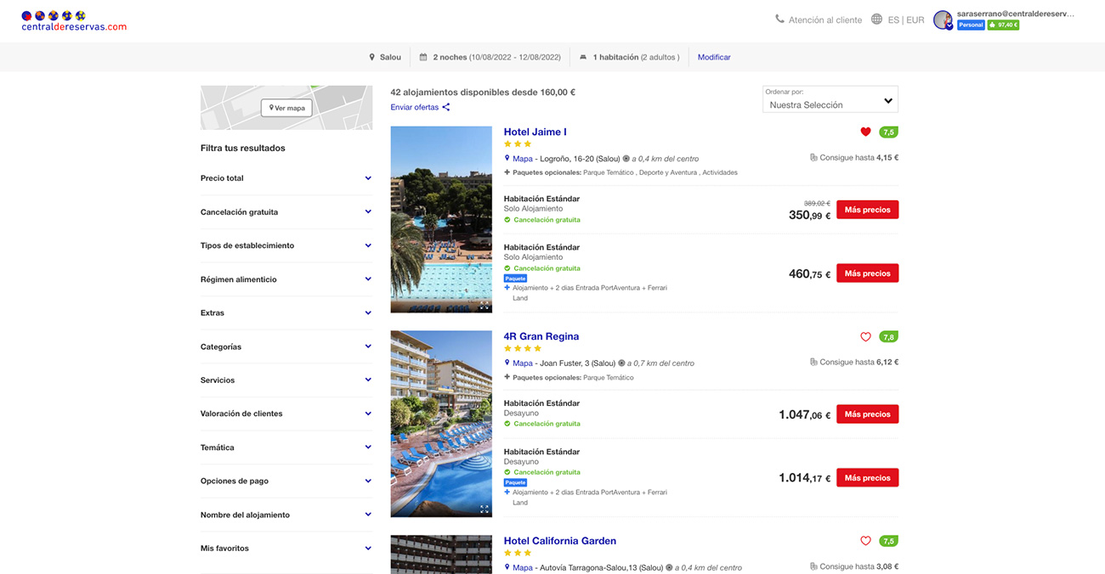Add 4R Gran Regina to favorites heart
Viewport: 1105px width, 574px height.
pyautogui.click(x=865, y=336)
